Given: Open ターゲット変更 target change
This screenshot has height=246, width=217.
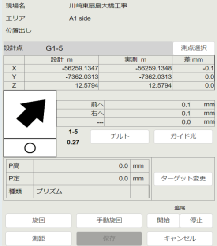Looking at the screenshot, I should coord(183,179).
